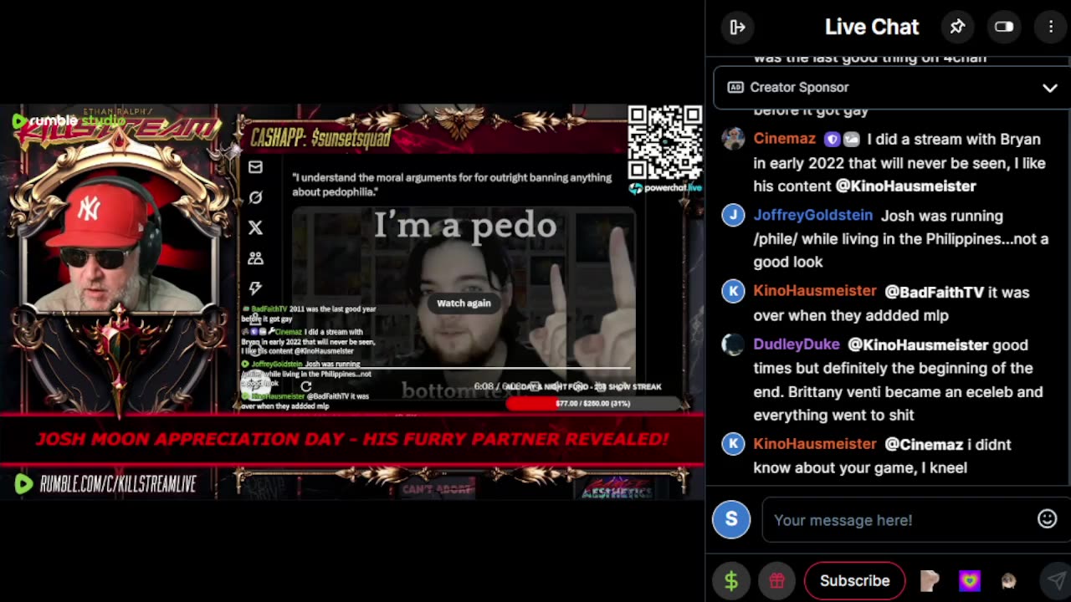This screenshot has width=1071, height=602.
Task: Open Cinemaz's username in chat
Action: coord(784,140)
